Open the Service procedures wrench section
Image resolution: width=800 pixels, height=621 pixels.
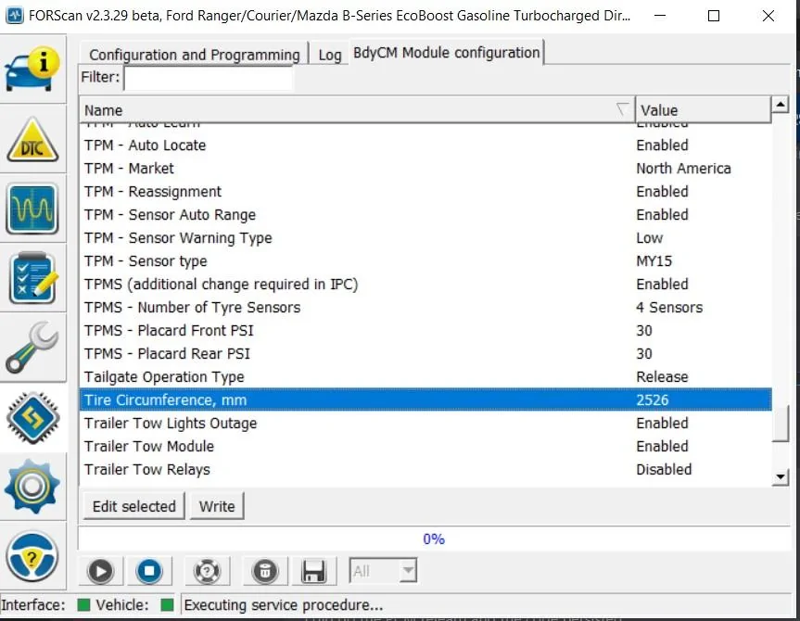(32, 348)
